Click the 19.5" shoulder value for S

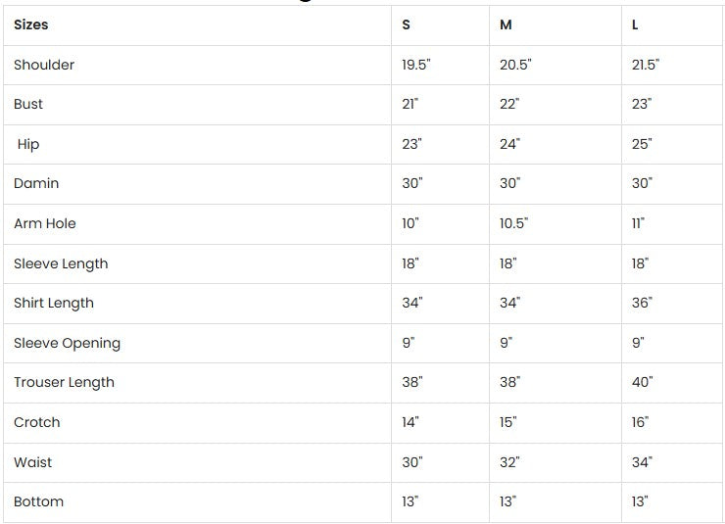[416, 65]
